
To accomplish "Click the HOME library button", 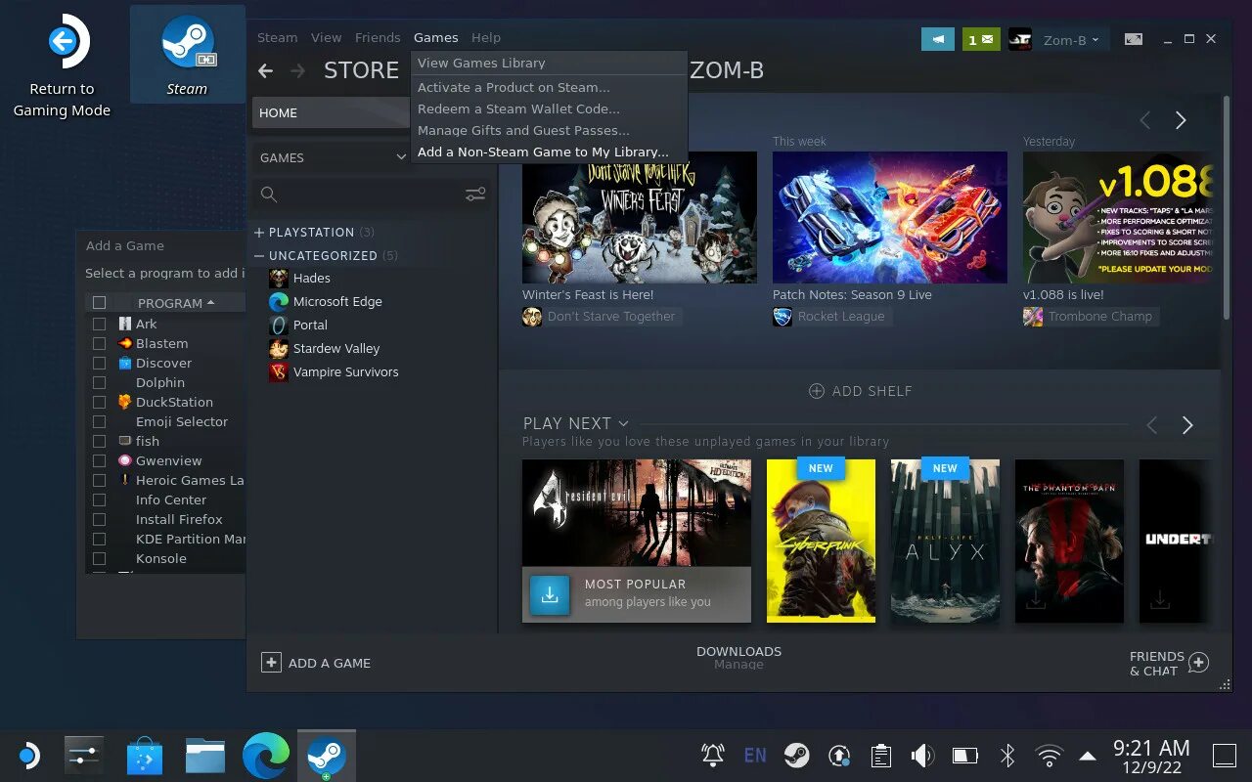I will coord(331,112).
